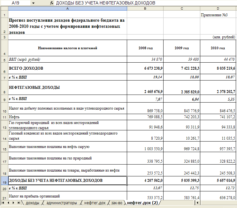This screenshot has height=208, width=237.
Task: Select Вывозные таможенные пошлины на нефть сырую
Action: click(68, 147)
